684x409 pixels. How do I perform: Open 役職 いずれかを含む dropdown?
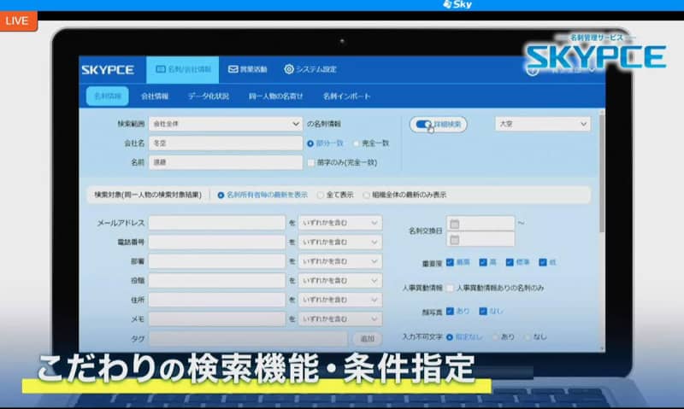[340, 281]
